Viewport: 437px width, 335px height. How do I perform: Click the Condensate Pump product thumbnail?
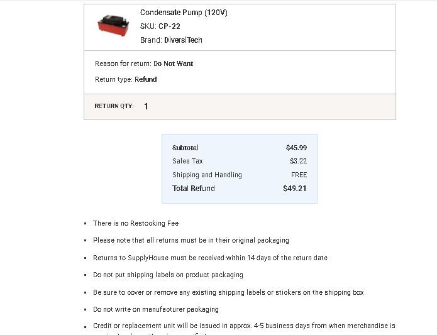pos(113,25)
